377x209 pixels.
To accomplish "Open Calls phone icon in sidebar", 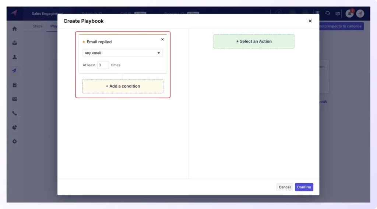I will point(15,113).
